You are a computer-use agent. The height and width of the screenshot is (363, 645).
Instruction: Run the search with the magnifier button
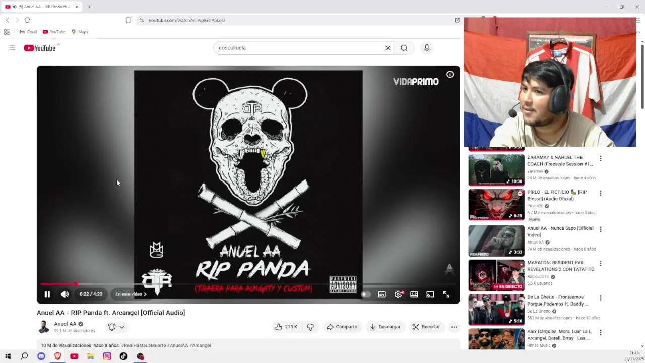404,48
